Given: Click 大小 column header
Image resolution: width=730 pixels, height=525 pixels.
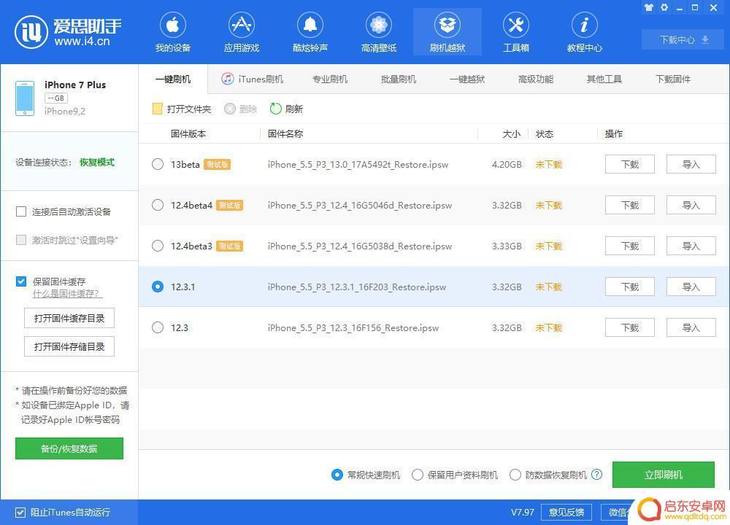Looking at the screenshot, I should (512, 134).
